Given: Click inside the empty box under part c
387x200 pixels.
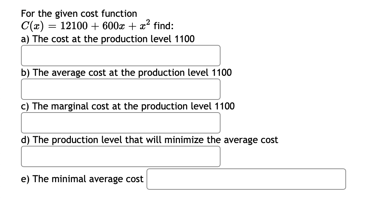Looking at the screenshot, I should pos(120,122).
